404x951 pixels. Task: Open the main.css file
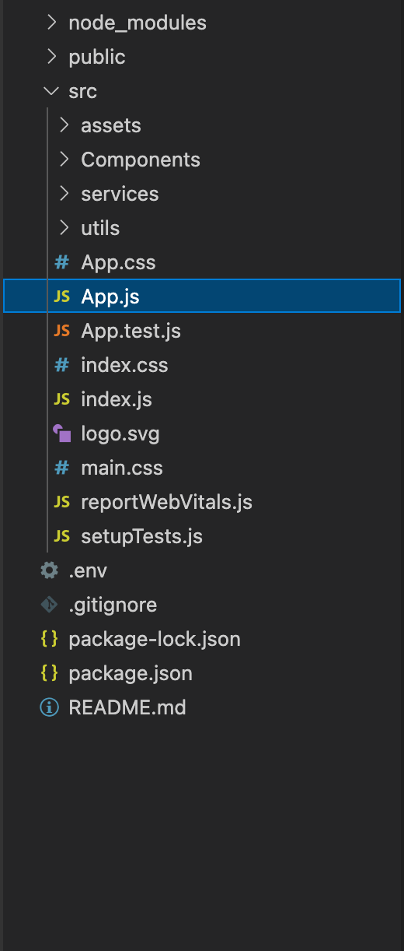click(122, 468)
